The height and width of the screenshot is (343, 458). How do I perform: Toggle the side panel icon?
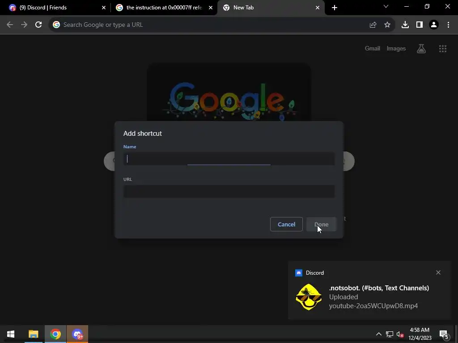[420, 25]
